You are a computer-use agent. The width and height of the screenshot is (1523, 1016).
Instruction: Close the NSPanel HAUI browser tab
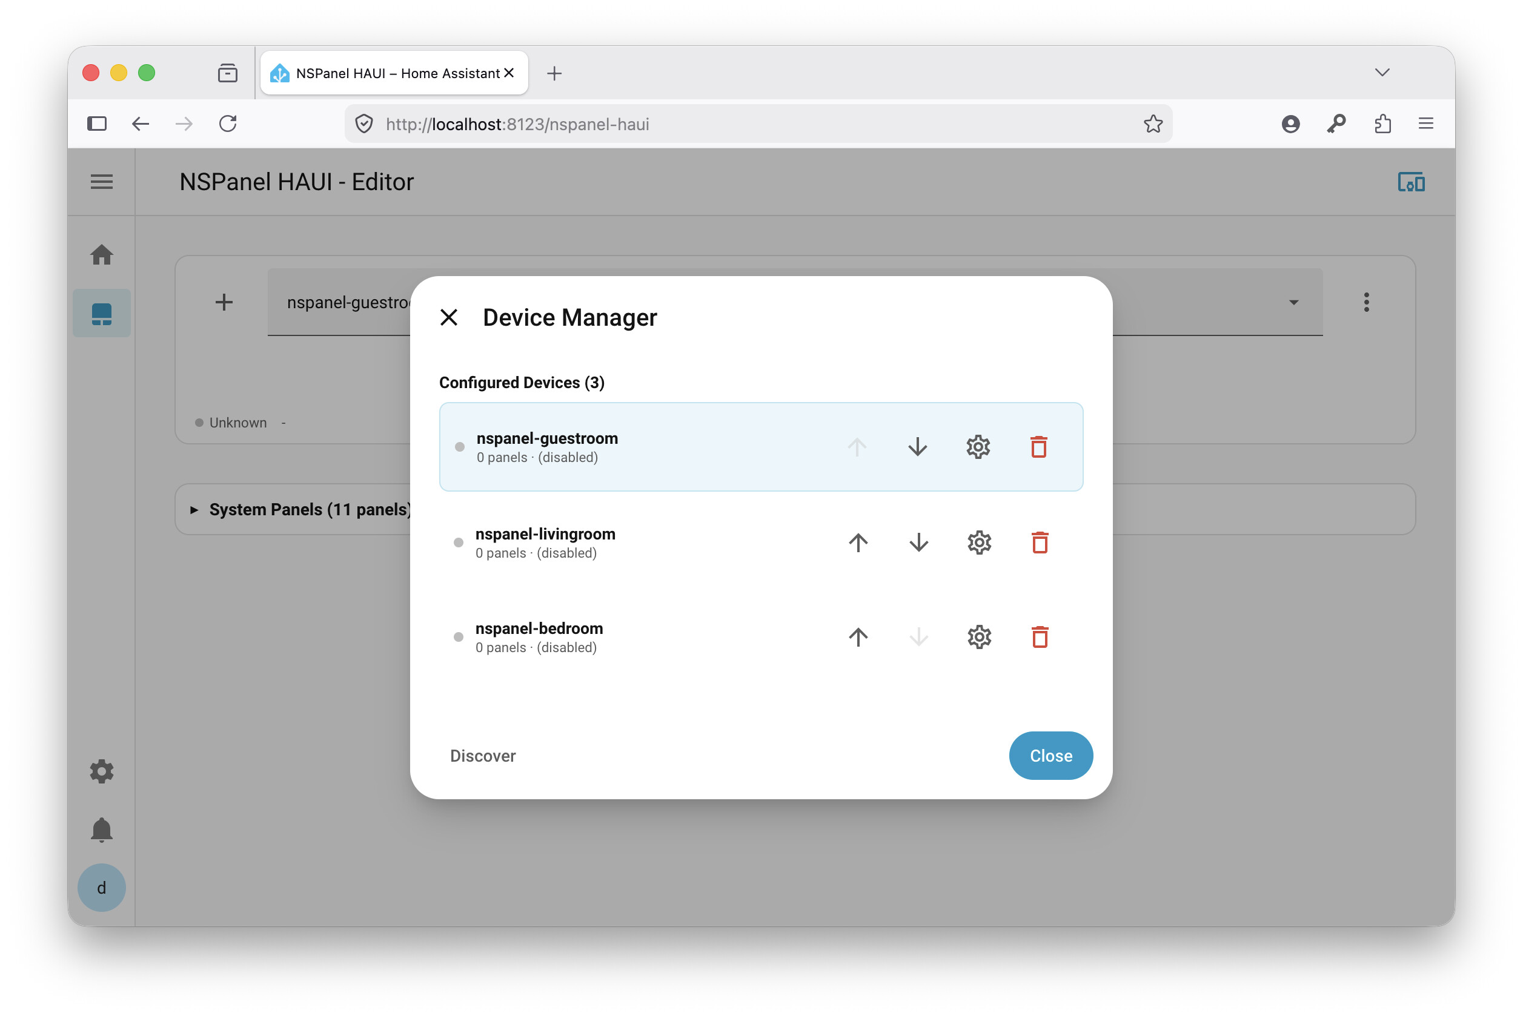(x=509, y=73)
